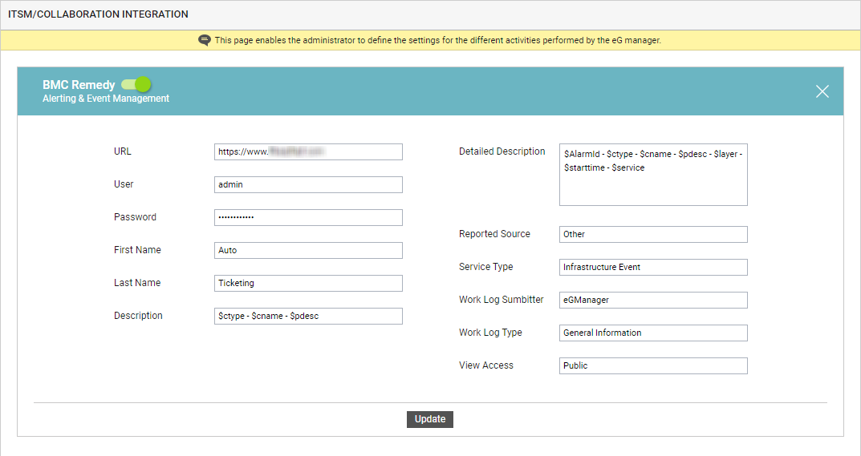This screenshot has width=861, height=456.
Task: Click the Work Log Submitter label
Action: click(x=502, y=300)
